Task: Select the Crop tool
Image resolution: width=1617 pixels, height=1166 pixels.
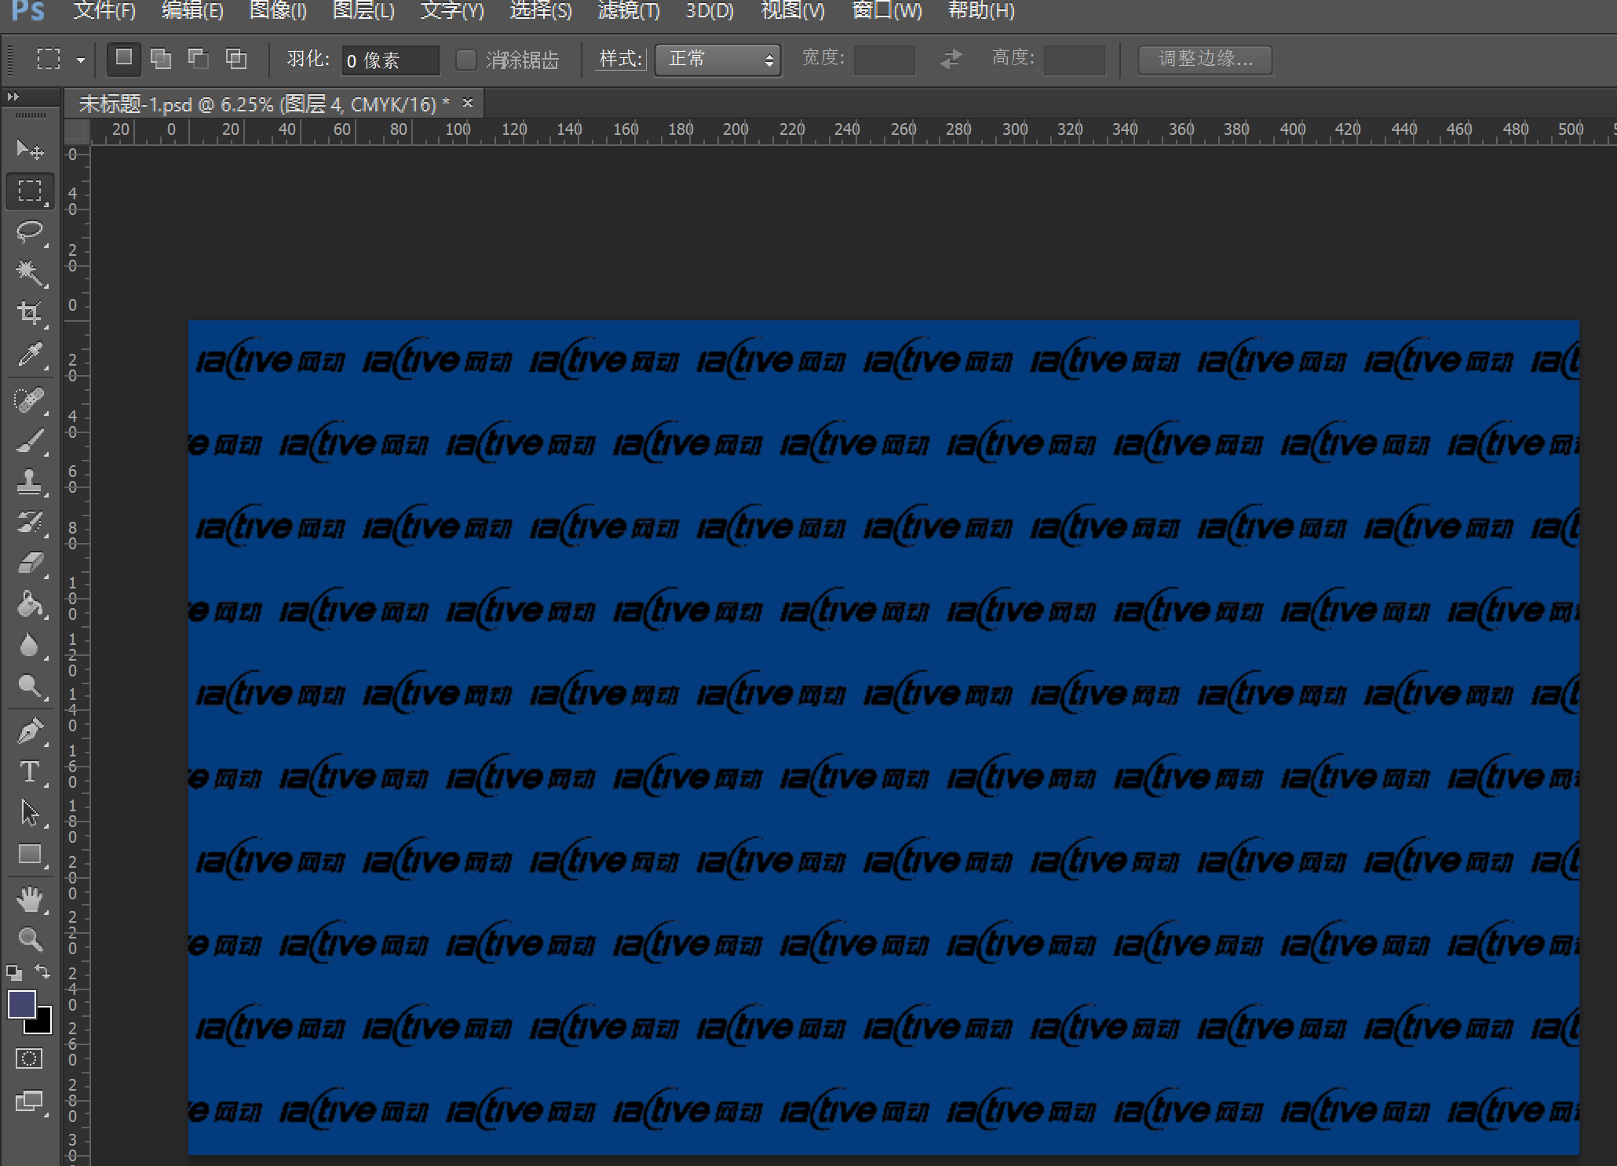Action: pos(30,313)
